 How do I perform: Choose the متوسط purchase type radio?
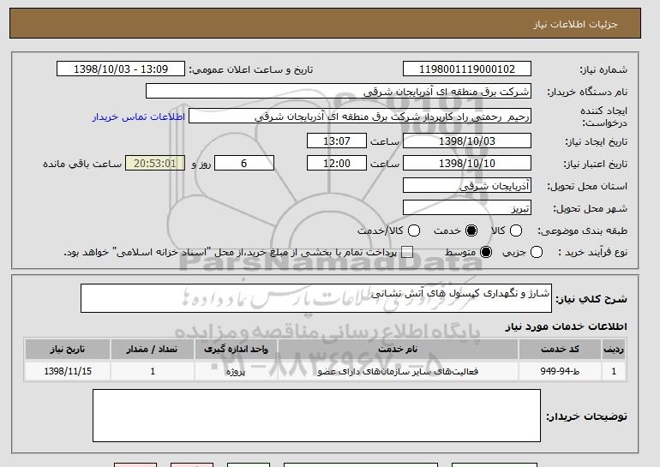pos(486,252)
